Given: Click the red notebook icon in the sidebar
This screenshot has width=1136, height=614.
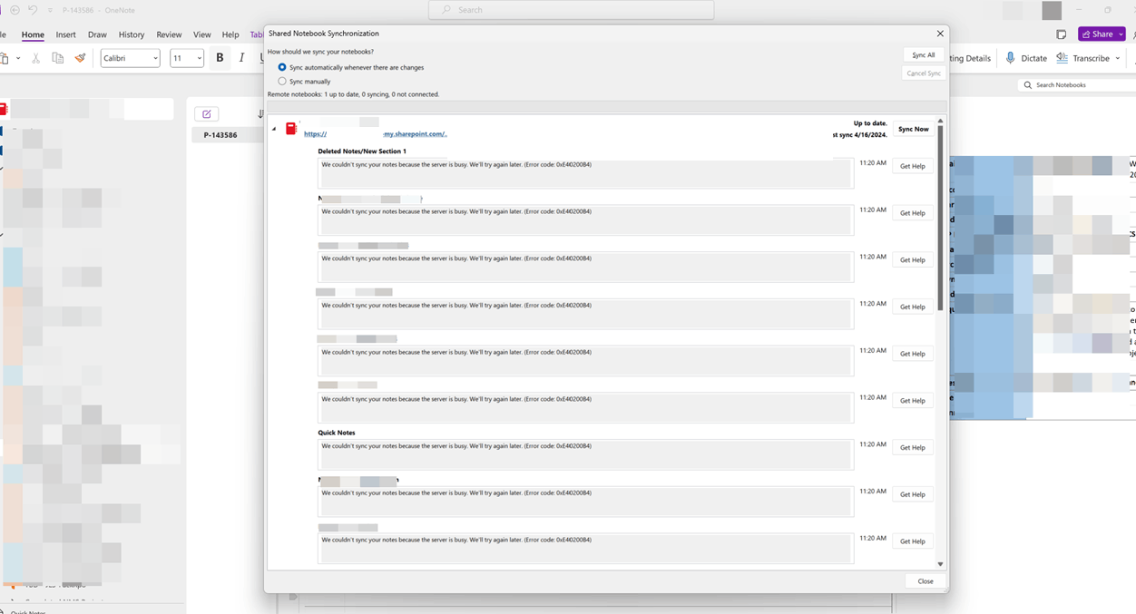Looking at the screenshot, I should 4,109.
